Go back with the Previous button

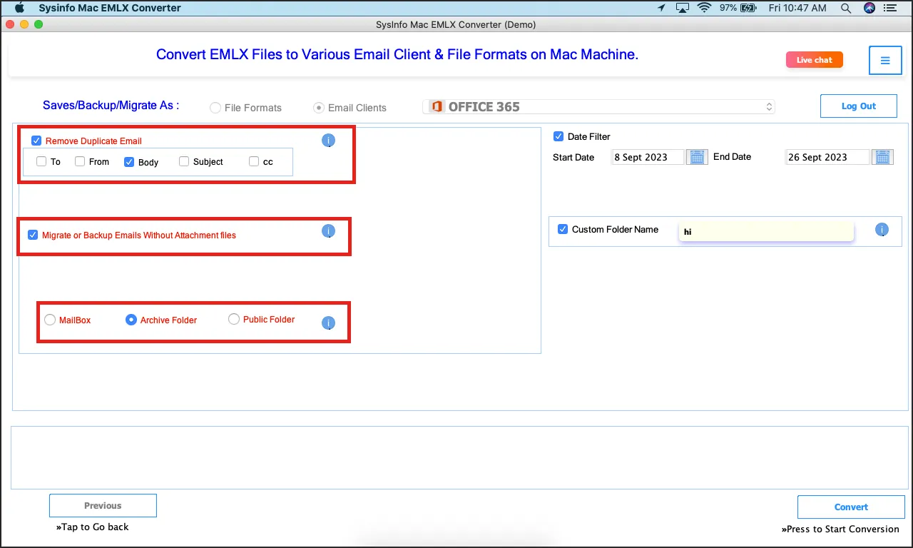point(103,505)
